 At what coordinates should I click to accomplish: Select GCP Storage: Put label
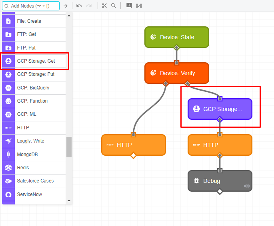[36, 74]
